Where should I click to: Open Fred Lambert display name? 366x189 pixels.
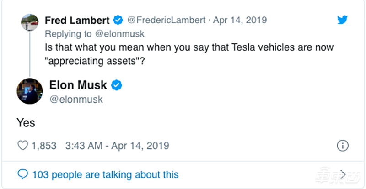[77, 21]
